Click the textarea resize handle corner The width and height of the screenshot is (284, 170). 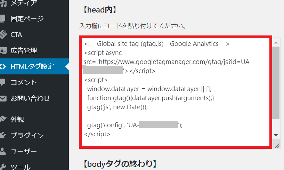click(x=277, y=145)
